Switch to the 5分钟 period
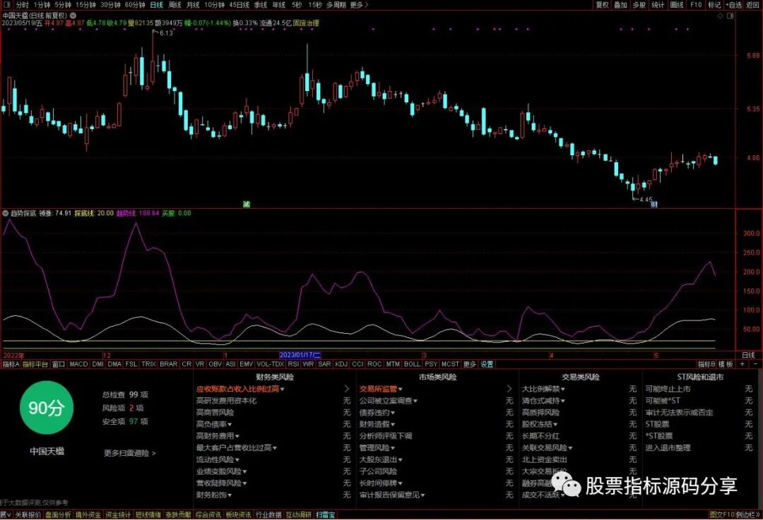763x520 pixels. point(63,5)
